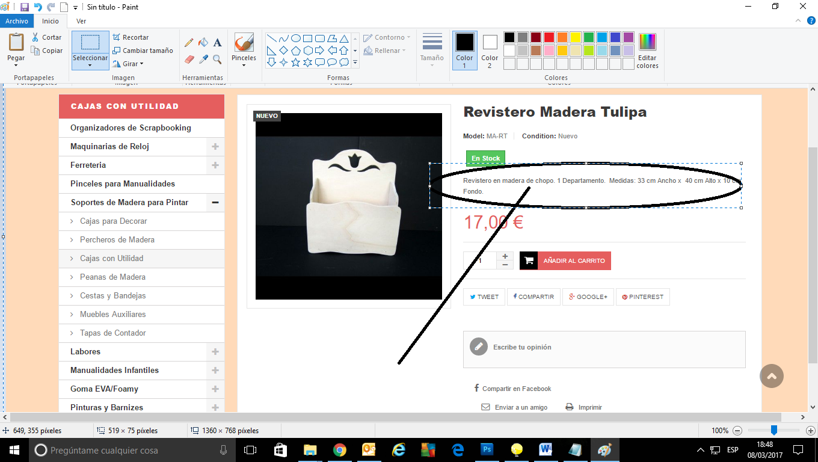Pick the red swatch in the palette
Image resolution: width=818 pixels, height=462 pixels.
549,37
